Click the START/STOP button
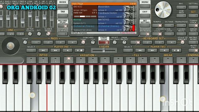The image size is (199, 112). click(x=104, y=42)
